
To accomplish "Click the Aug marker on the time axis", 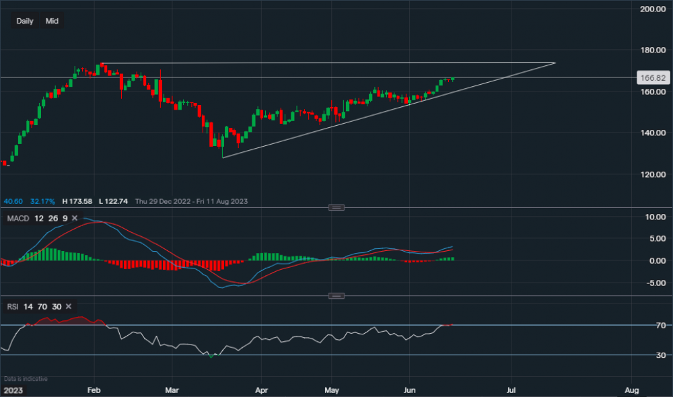I will [x=631, y=390].
